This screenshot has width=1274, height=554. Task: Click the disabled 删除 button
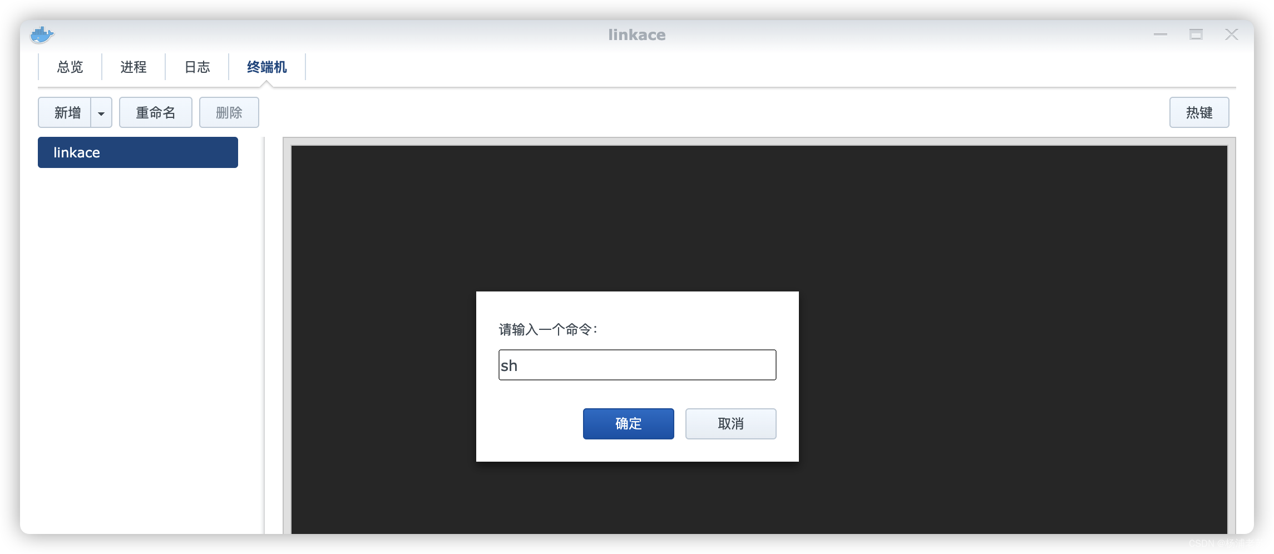pyautogui.click(x=229, y=112)
